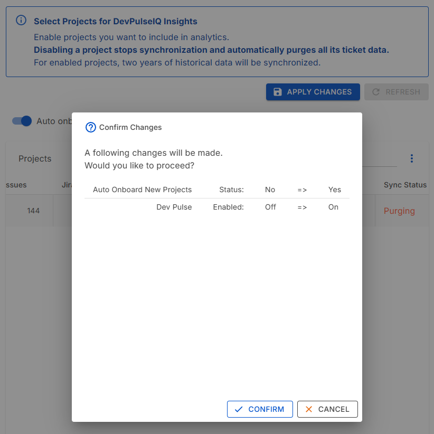This screenshot has width=434, height=434.
Task: Click the Purging sync status text
Action: pyautogui.click(x=399, y=211)
